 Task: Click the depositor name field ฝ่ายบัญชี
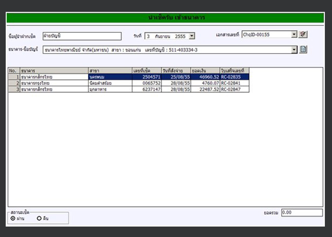82,36
